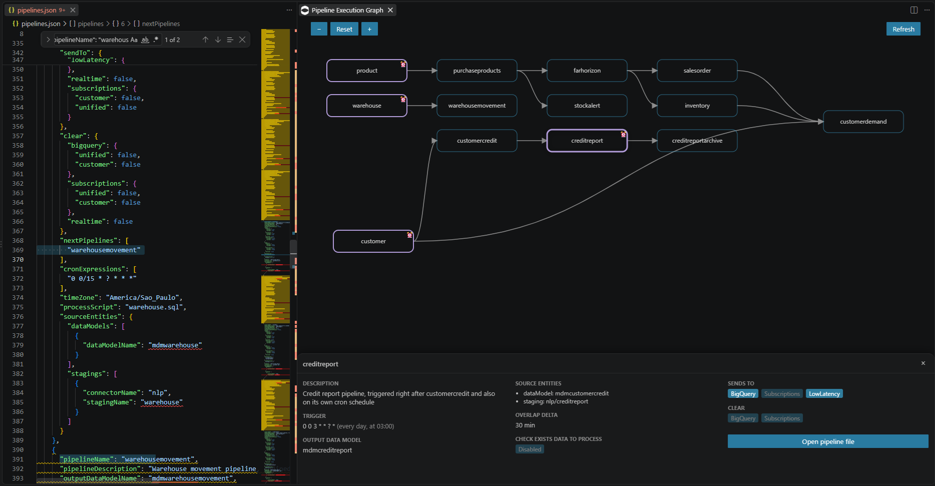
Task: Open pipeline file for creditreport
Action: pos(828,441)
